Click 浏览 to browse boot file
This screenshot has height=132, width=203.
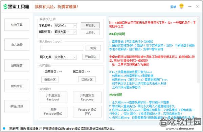point(93,48)
